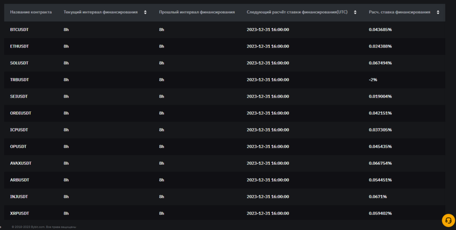Select the ORDIUSDT contract name
The height and width of the screenshot is (230, 456).
[20, 113]
